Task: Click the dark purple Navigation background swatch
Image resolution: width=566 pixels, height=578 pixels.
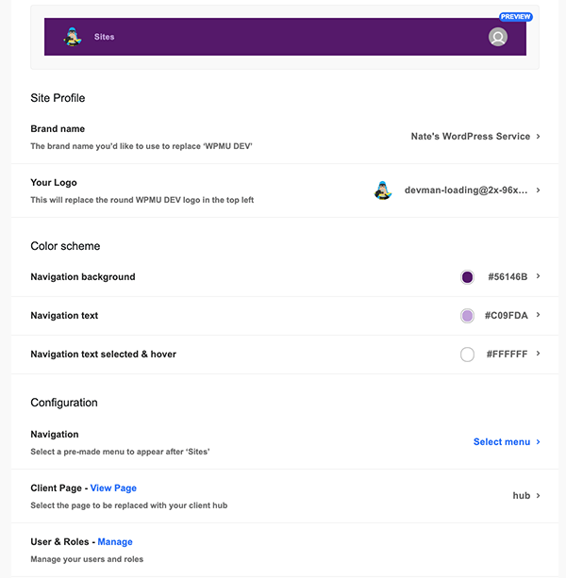Action: coord(467,277)
